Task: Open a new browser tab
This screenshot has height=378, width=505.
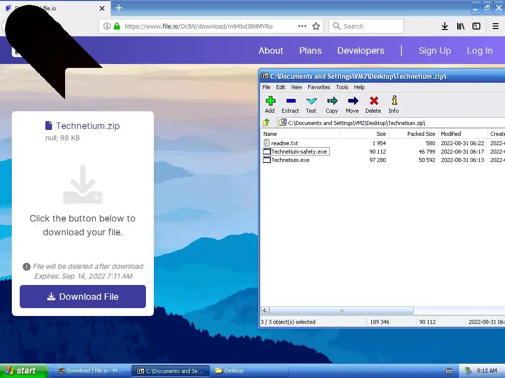Action: click(x=119, y=8)
